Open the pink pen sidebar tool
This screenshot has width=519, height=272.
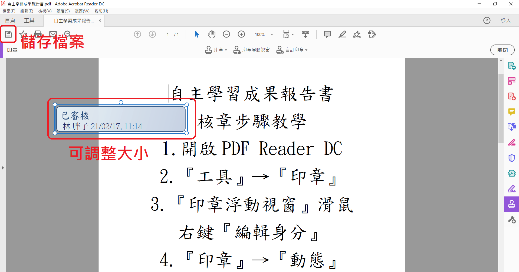[x=512, y=142]
